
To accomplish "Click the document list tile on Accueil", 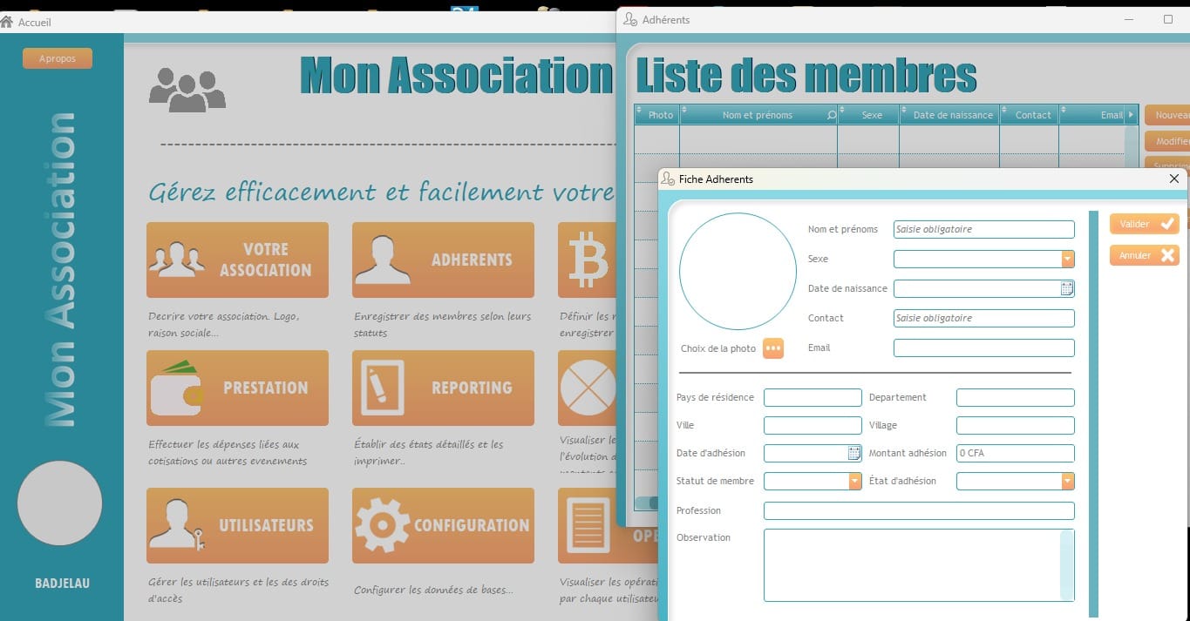I will (x=587, y=525).
